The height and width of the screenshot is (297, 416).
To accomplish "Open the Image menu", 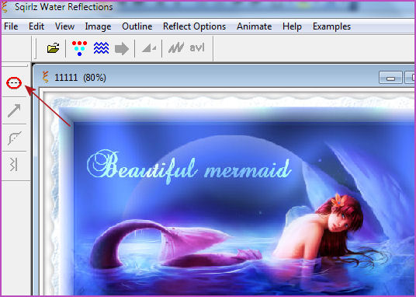I will click(x=98, y=26).
